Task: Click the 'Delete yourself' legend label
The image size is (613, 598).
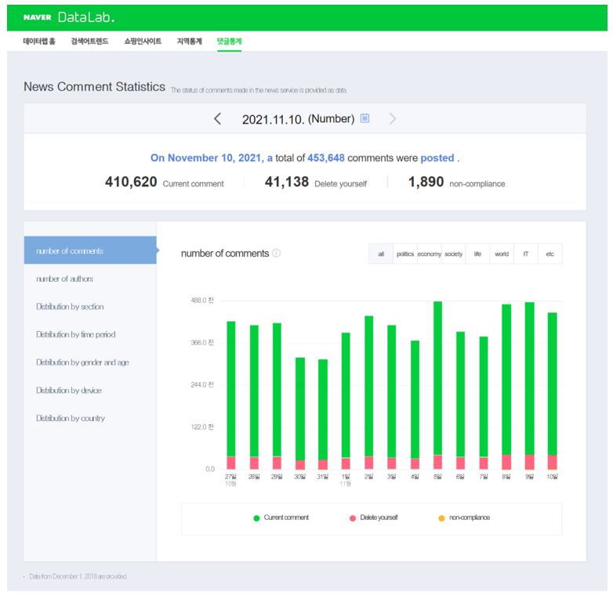Action: 379,517
